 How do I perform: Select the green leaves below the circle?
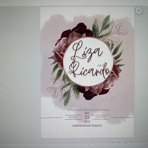(x=70, y=91)
